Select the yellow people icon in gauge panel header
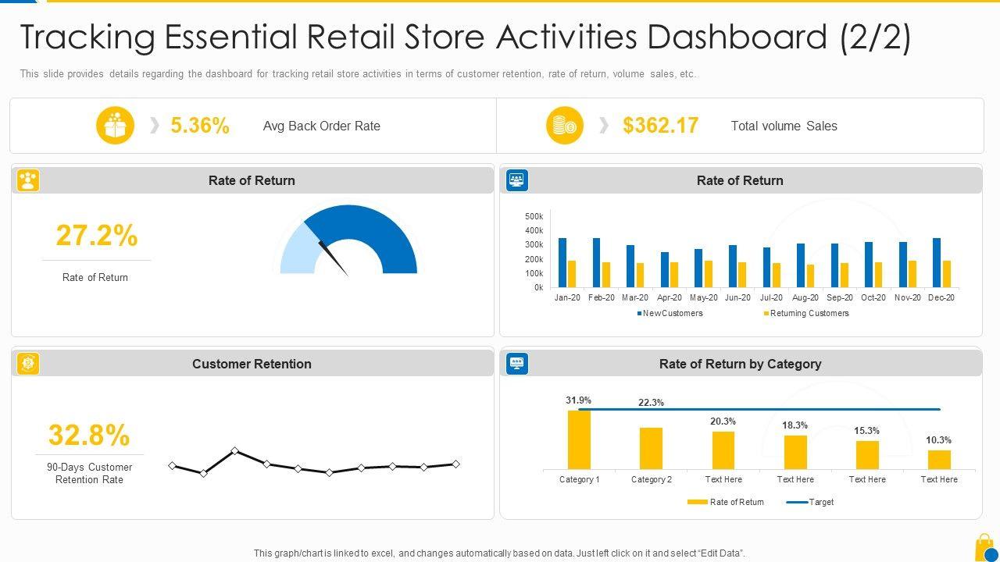Image resolution: width=1000 pixels, height=562 pixels. (28, 180)
